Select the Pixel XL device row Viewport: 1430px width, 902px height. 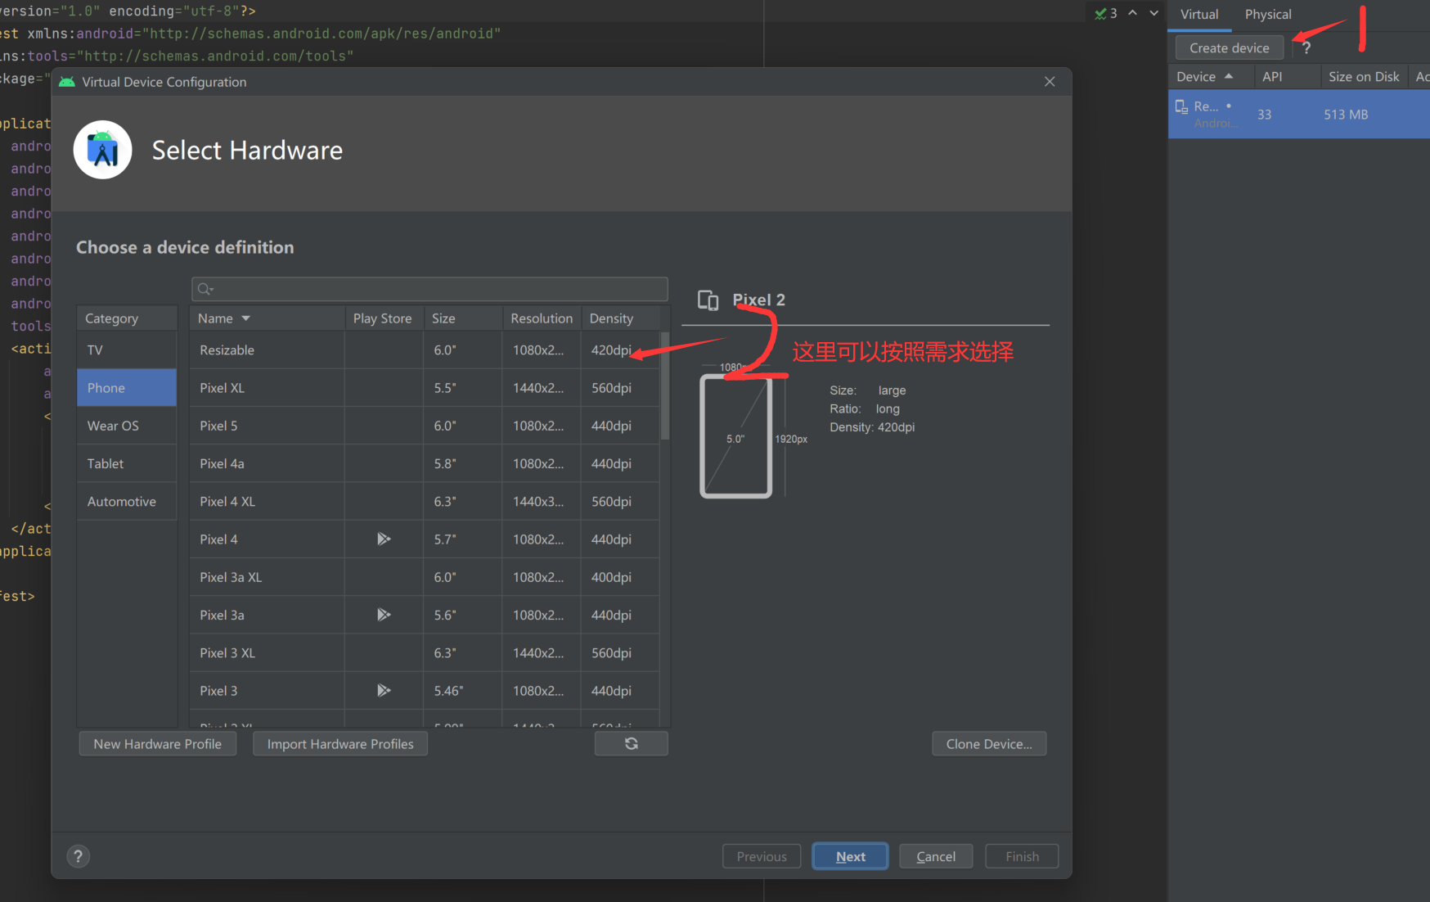tap(425, 387)
